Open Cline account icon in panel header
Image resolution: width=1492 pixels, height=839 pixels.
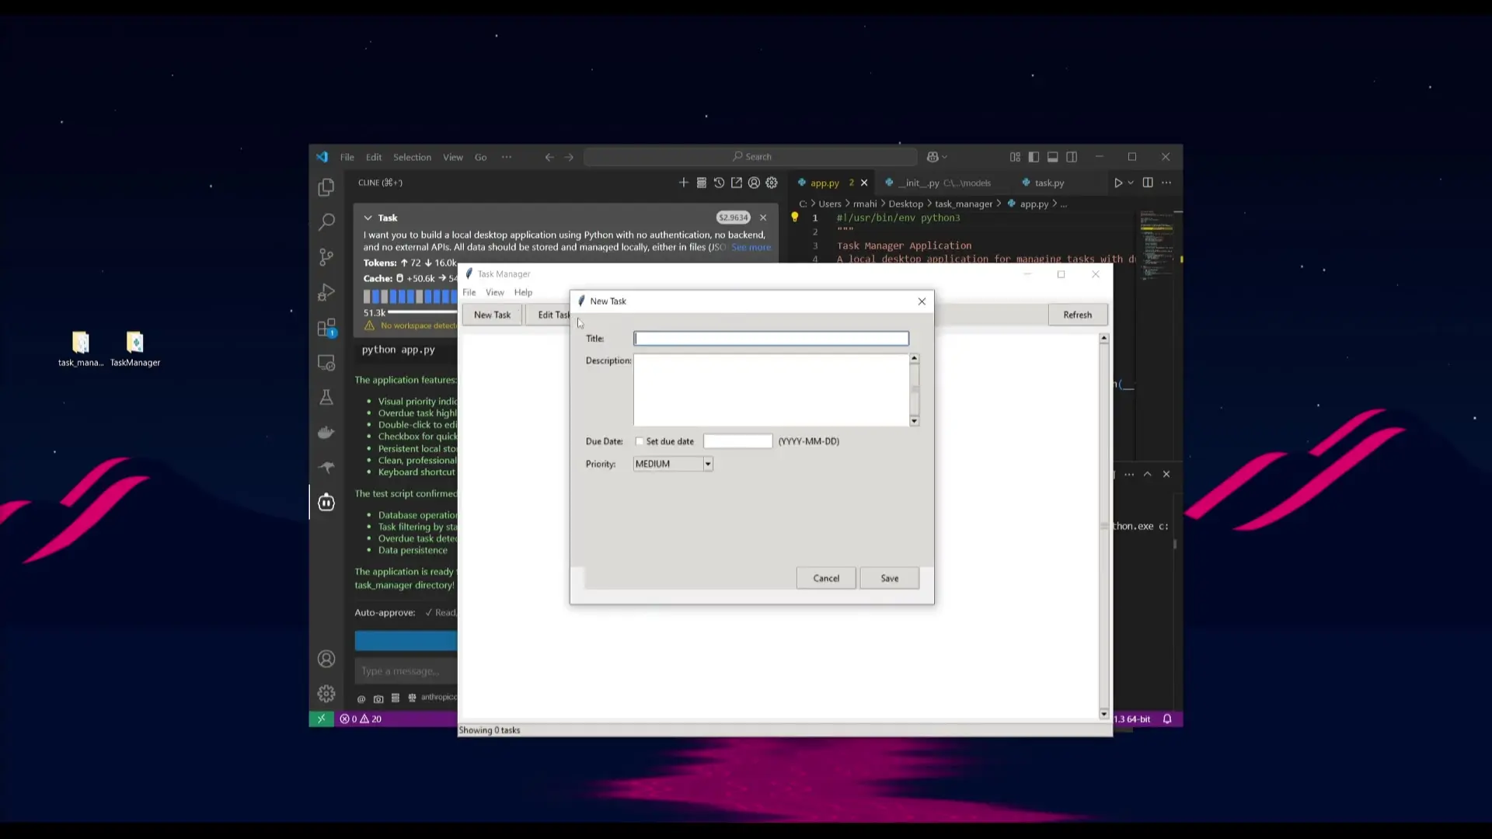[x=754, y=183]
